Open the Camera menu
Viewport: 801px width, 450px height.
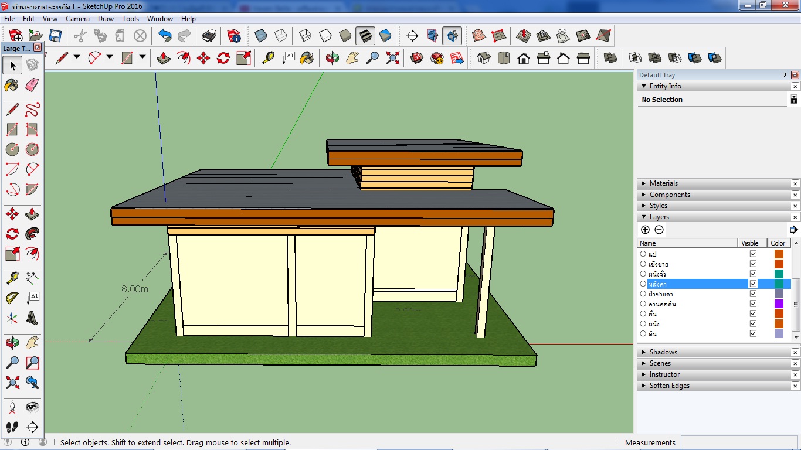[x=77, y=19]
